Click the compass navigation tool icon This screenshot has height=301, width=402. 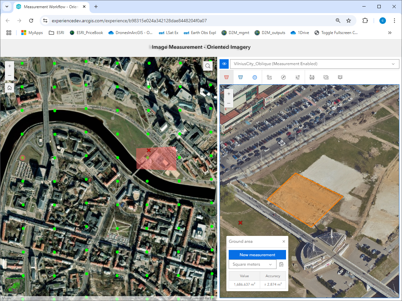click(x=283, y=77)
